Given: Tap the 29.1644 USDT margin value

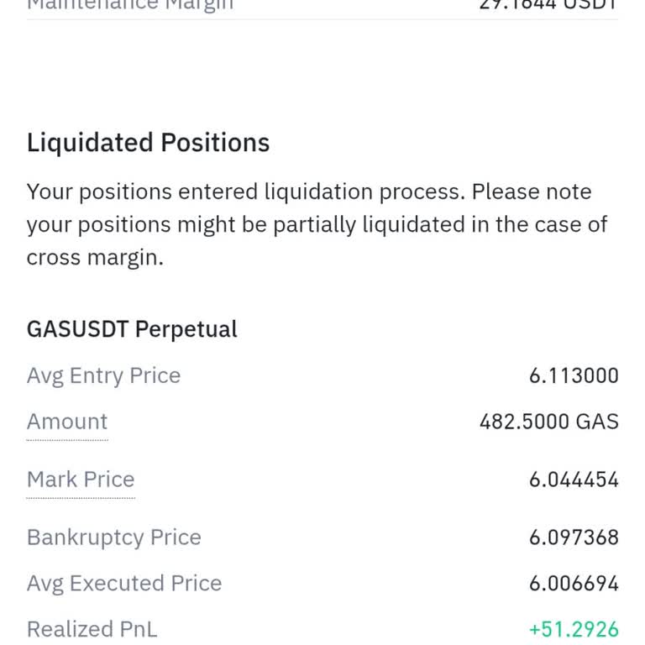Looking at the screenshot, I should coord(548,5).
